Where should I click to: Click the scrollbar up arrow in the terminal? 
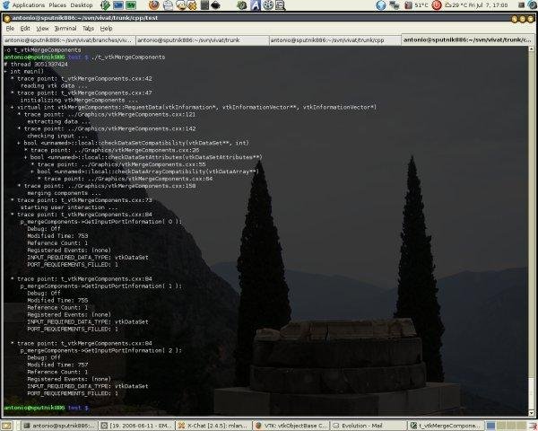coord(531,49)
